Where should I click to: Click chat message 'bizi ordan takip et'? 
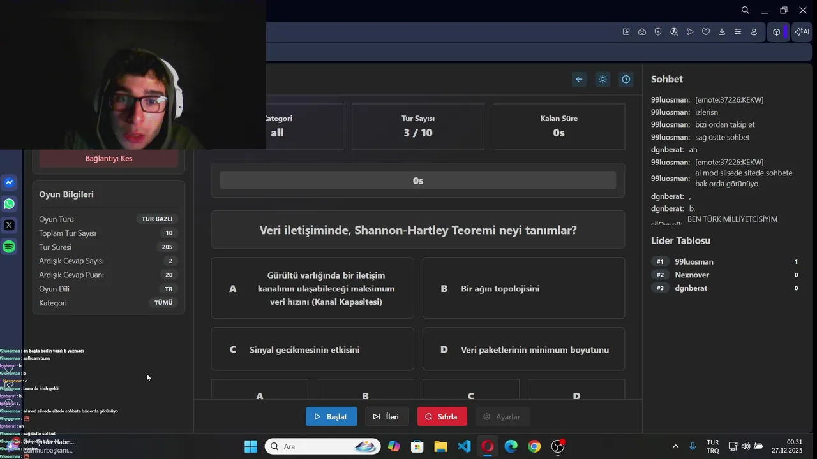click(725, 124)
